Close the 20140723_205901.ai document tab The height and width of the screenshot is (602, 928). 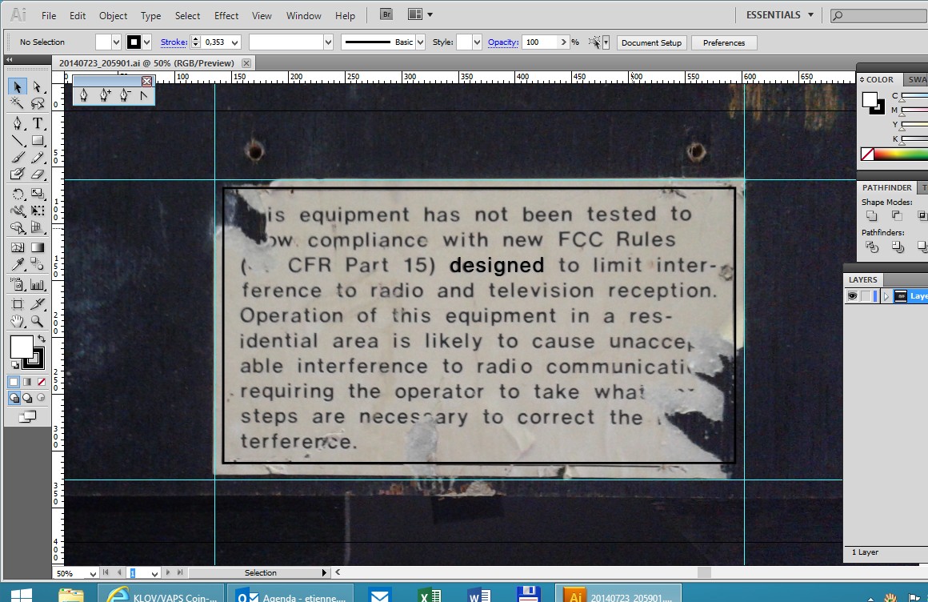tap(246, 62)
